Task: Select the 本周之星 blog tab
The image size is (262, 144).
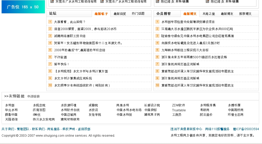Action: tap(209, 14)
